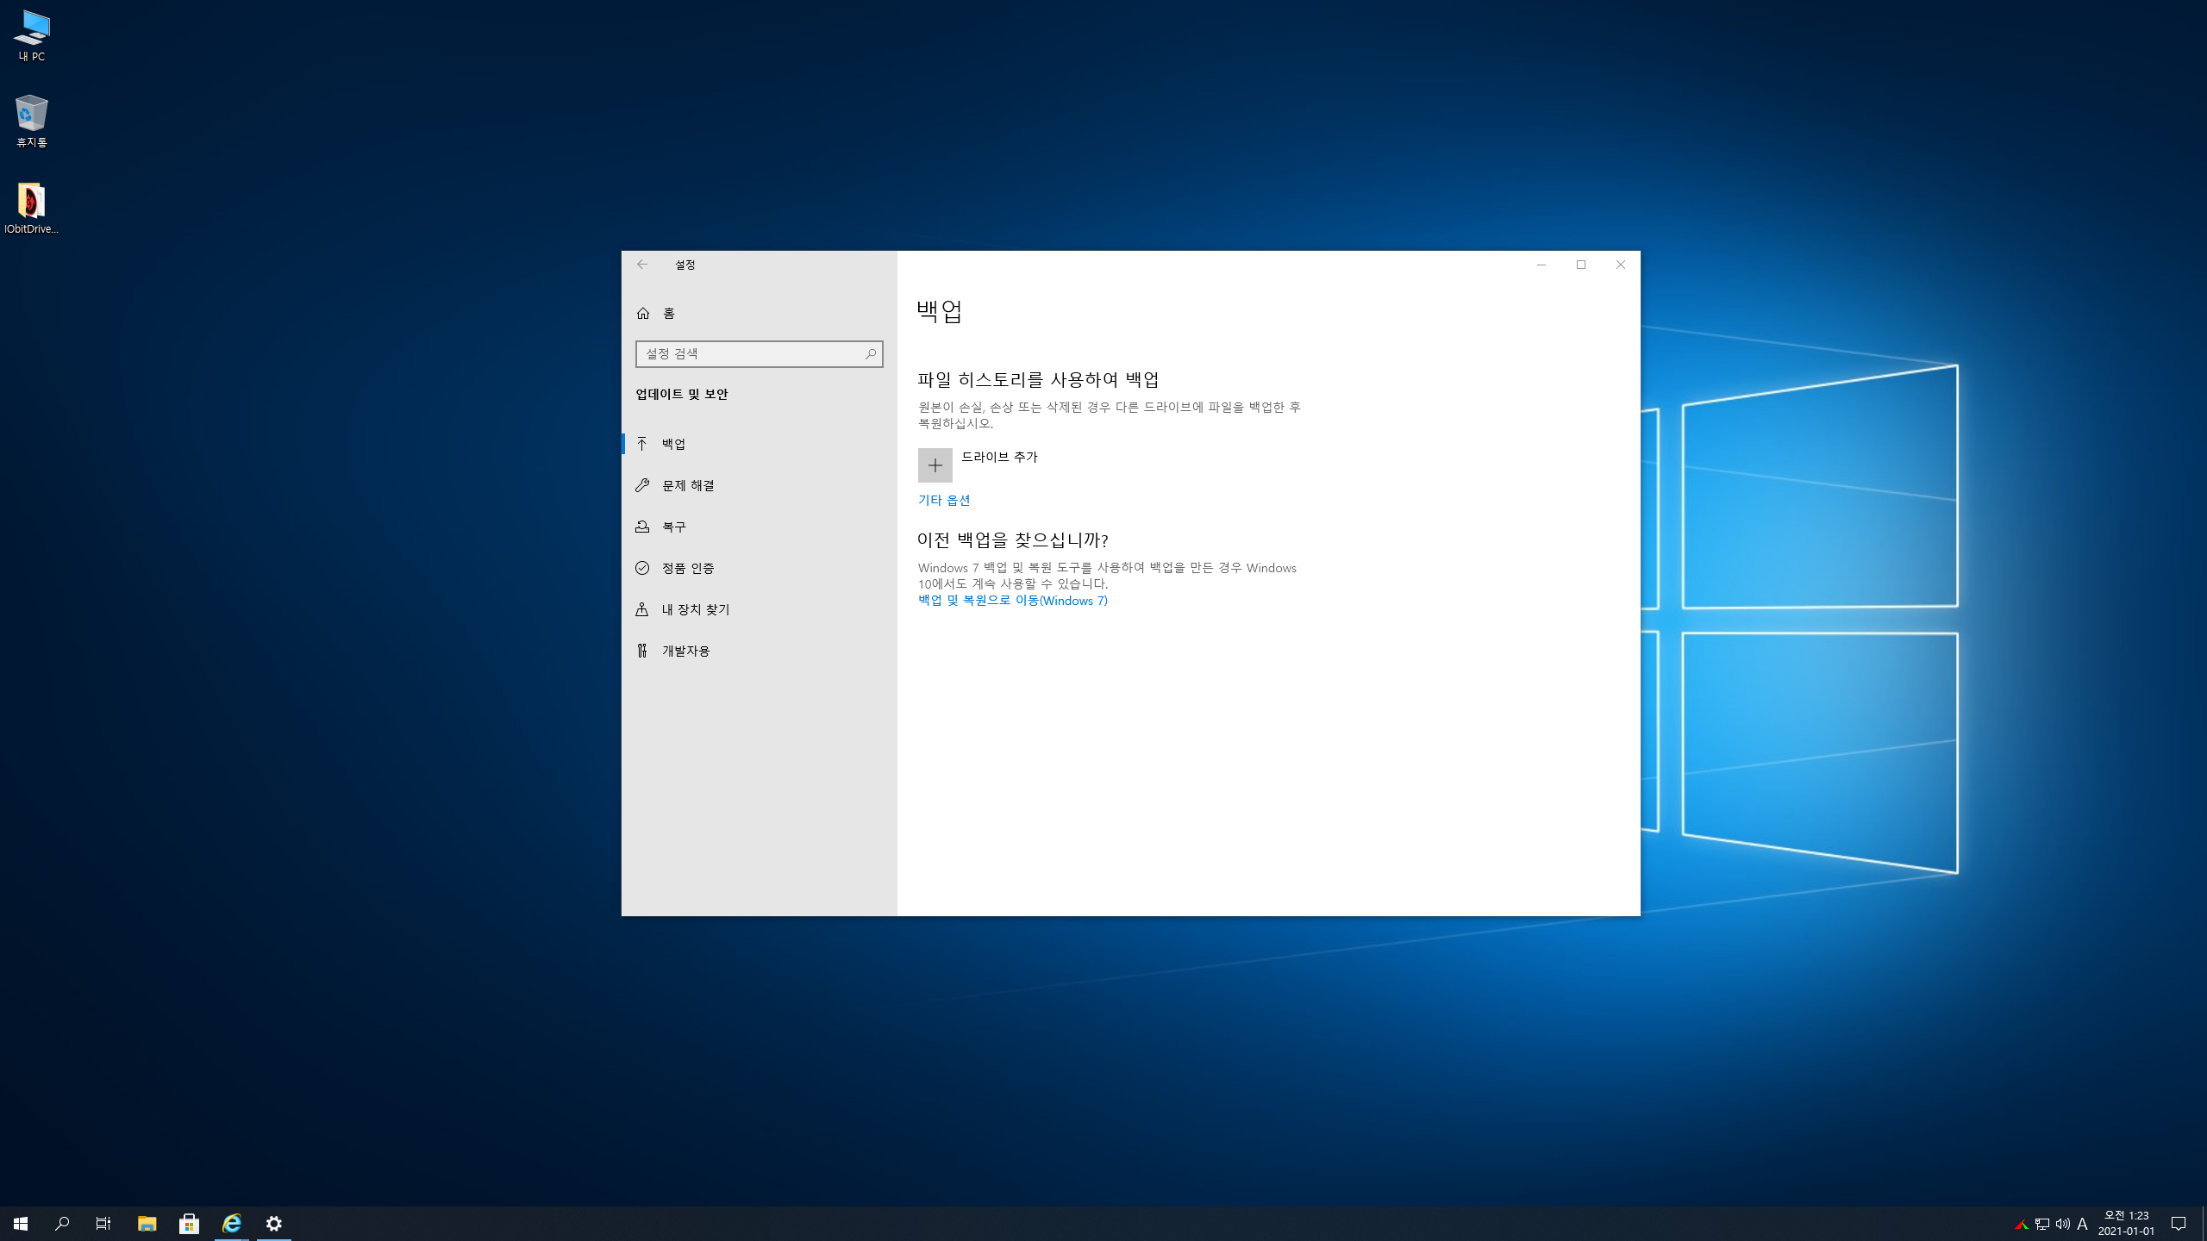Click search magnifier in settings search box
Screen dimensions: 2207x1241
click(870, 354)
